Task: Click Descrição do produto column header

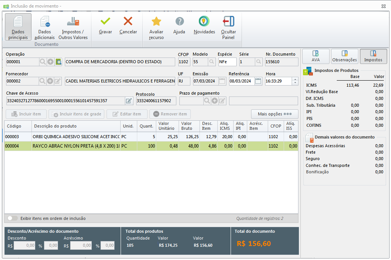Action: pyautogui.click(x=76, y=126)
